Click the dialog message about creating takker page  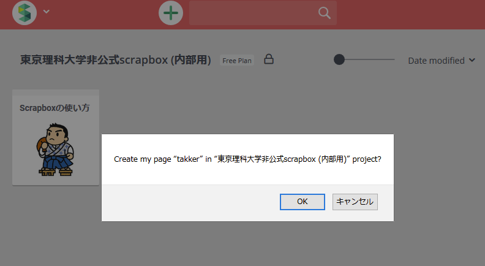247,159
